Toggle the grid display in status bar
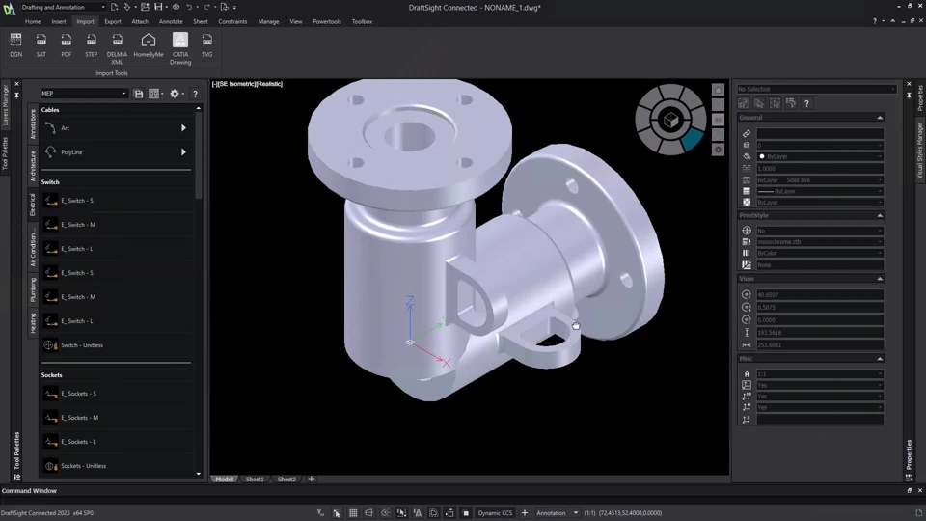Image resolution: width=926 pixels, height=521 pixels. tap(353, 513)
